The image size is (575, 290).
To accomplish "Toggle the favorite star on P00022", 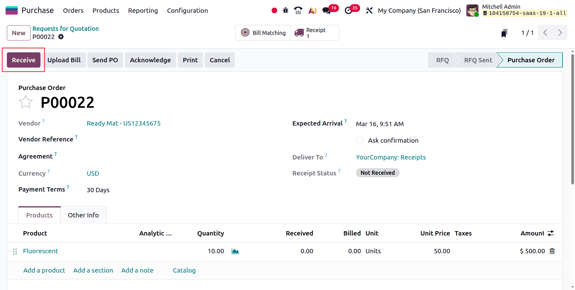I will pyautogui.click(x=26, y=102).
